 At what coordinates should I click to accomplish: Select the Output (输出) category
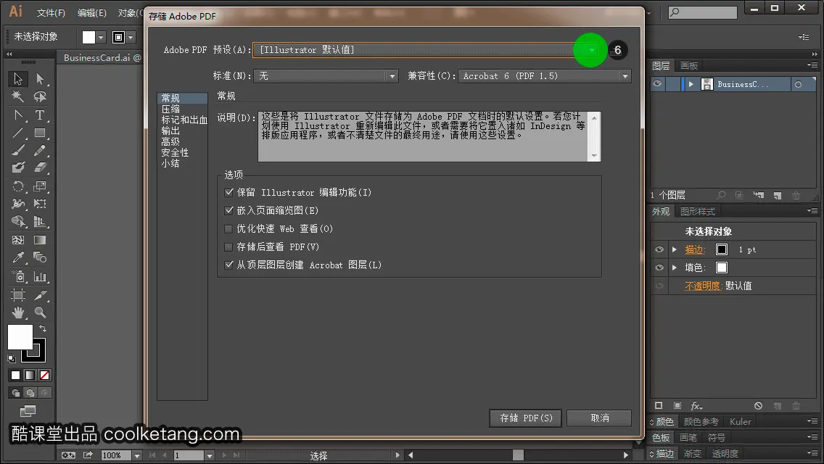(170, 130)
